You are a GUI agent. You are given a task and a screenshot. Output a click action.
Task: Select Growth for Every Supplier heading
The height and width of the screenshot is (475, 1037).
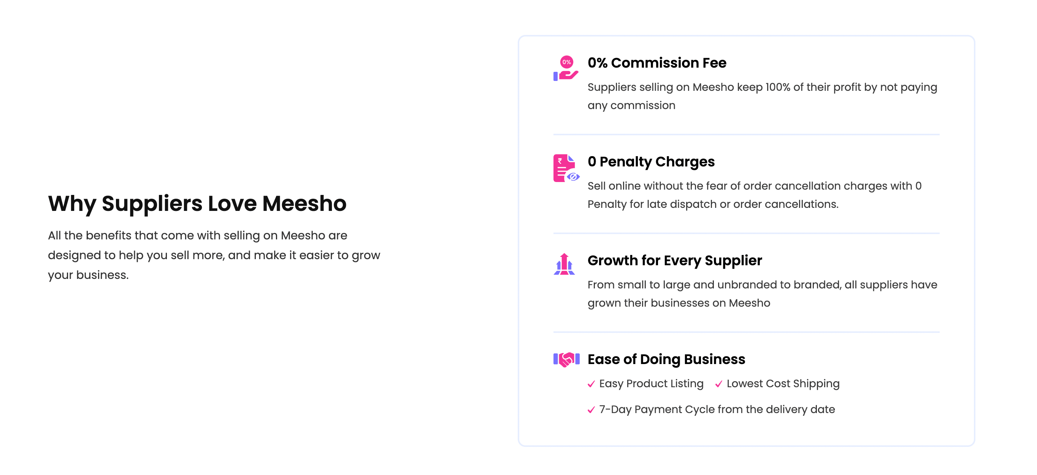[x=675, y=260]
